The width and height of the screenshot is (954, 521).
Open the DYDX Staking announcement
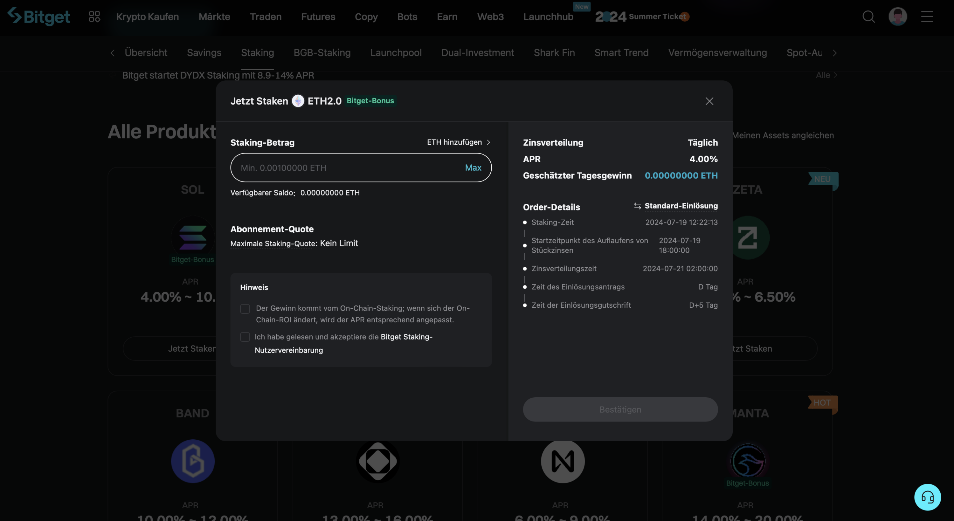[218, 75]
